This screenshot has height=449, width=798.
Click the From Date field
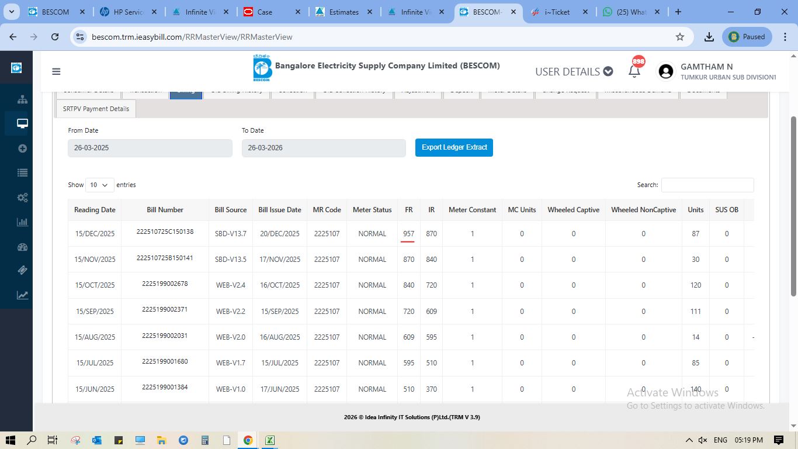tap(150, 148)
